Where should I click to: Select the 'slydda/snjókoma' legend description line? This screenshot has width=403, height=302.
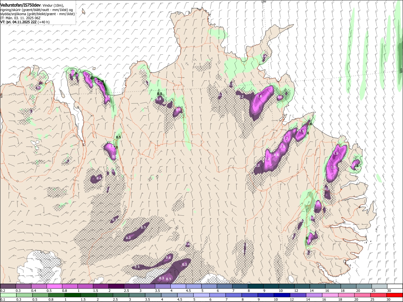[x=37, y=14]
